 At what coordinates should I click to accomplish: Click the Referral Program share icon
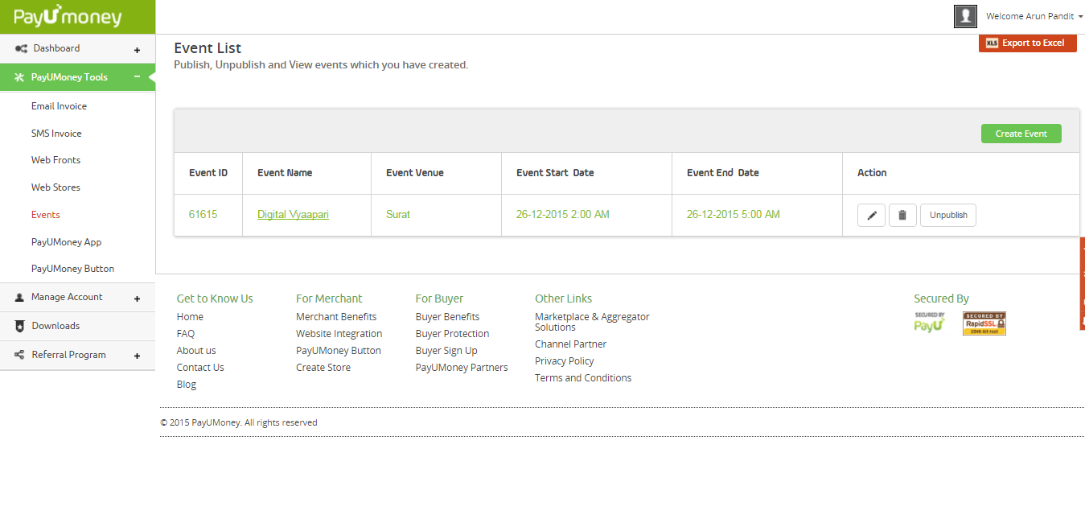[x=20, y=355]
